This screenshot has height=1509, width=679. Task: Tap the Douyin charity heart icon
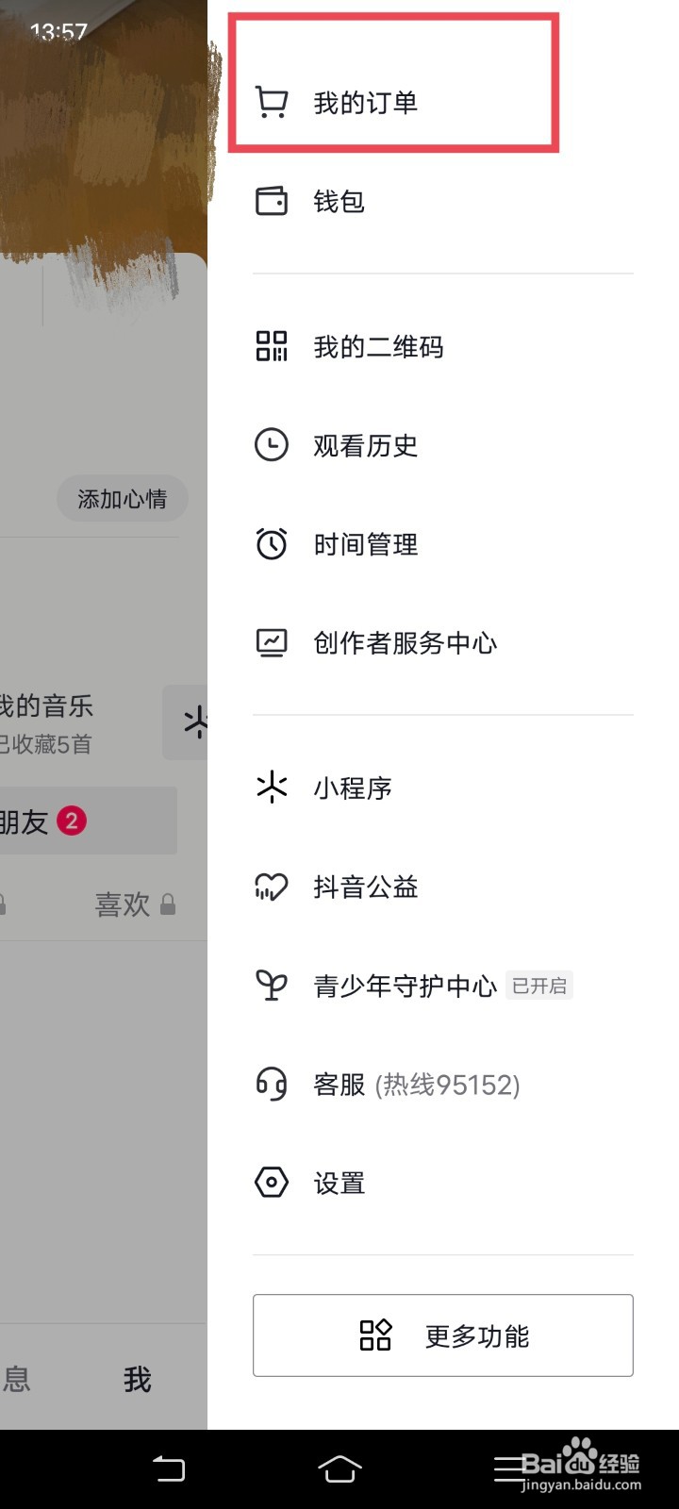point(272,887)
